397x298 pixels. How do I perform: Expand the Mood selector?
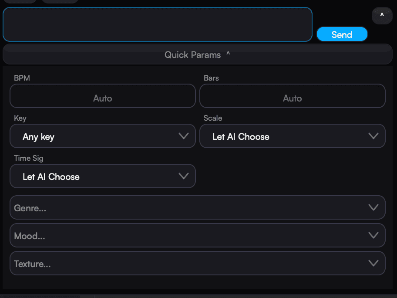click(x=198, y=235)
